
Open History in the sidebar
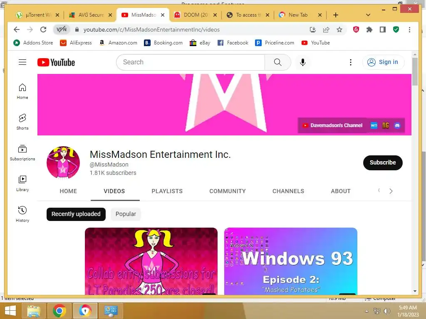[x=22, y=214]
